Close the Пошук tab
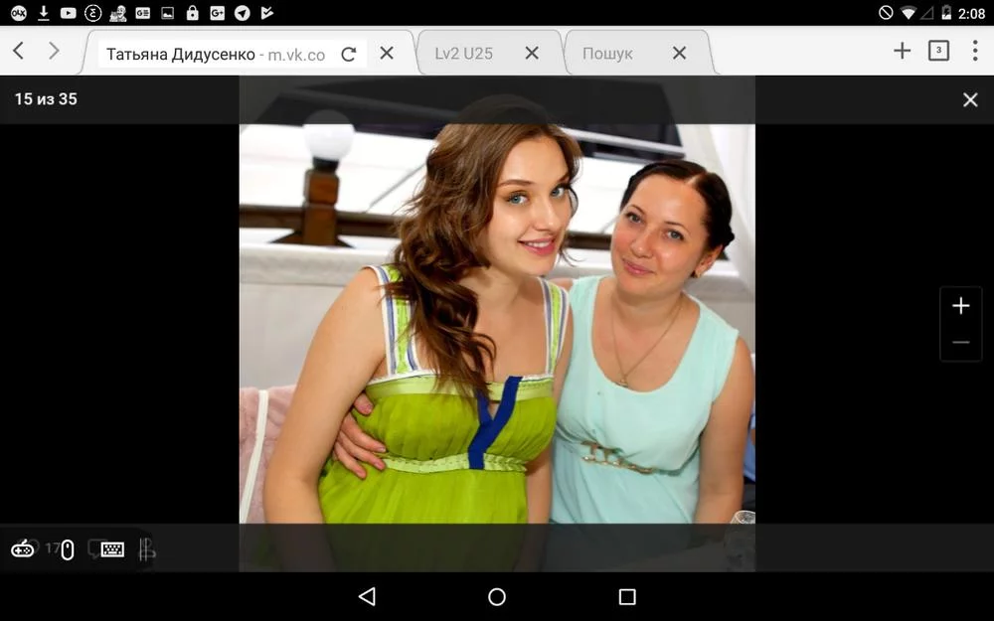 point(679,54)
